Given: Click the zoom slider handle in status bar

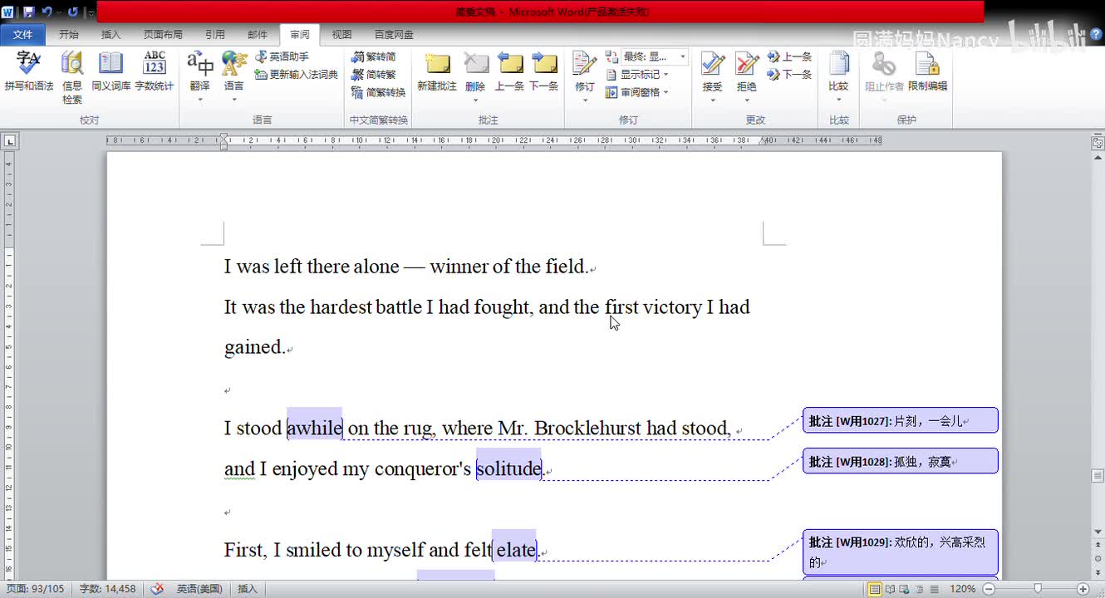Looking at the screenshot, I should [1038, 589].
